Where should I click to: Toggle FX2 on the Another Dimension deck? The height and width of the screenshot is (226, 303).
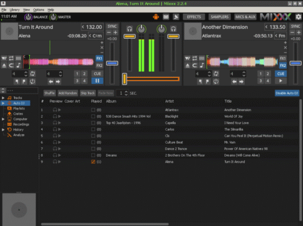point(282,65)
